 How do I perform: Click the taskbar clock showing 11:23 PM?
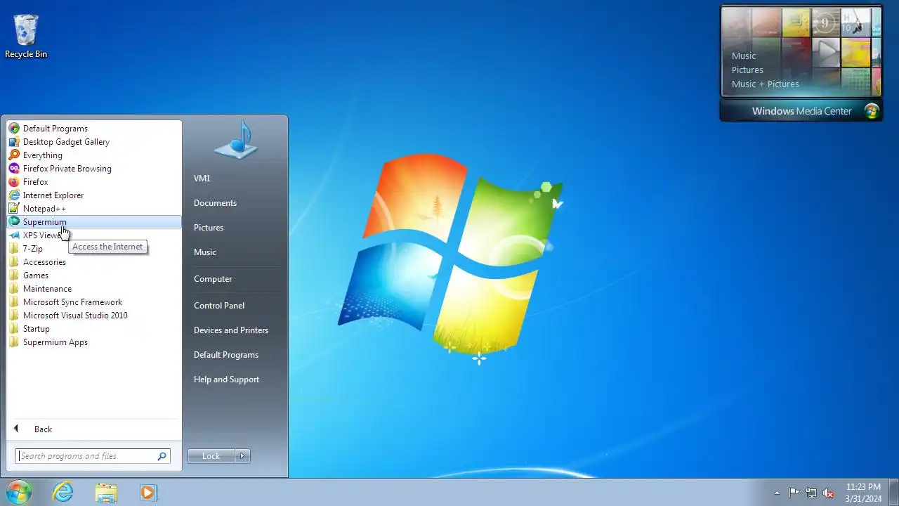863,493
